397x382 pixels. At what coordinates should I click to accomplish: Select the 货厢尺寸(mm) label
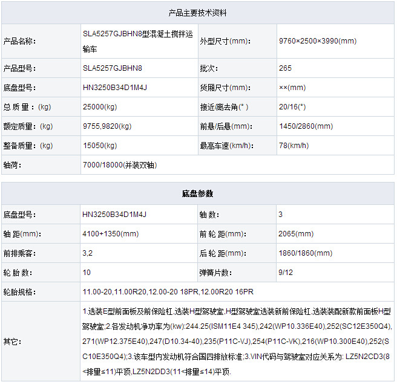tap(225, 88)
